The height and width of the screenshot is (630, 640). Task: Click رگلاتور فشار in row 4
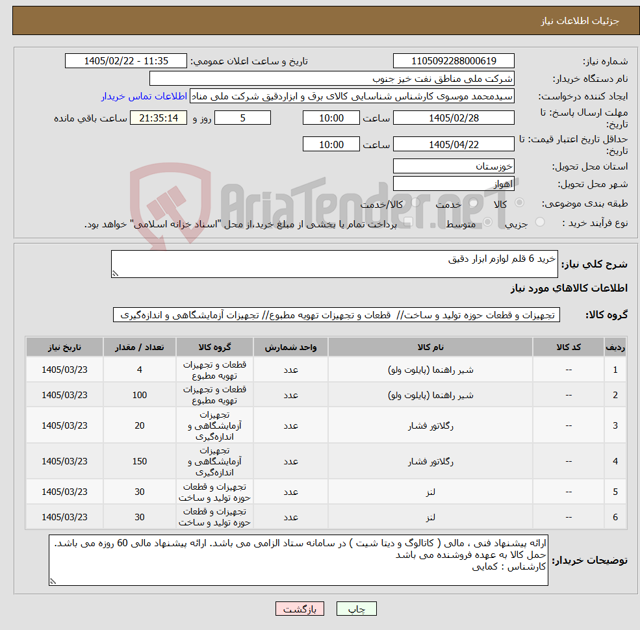pos(430,461)
